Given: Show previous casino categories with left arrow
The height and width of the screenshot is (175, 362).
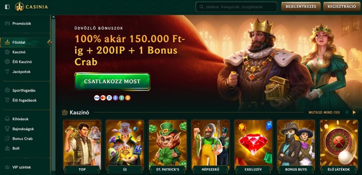Looking at the screenshot, I should [x=346, y=112].
